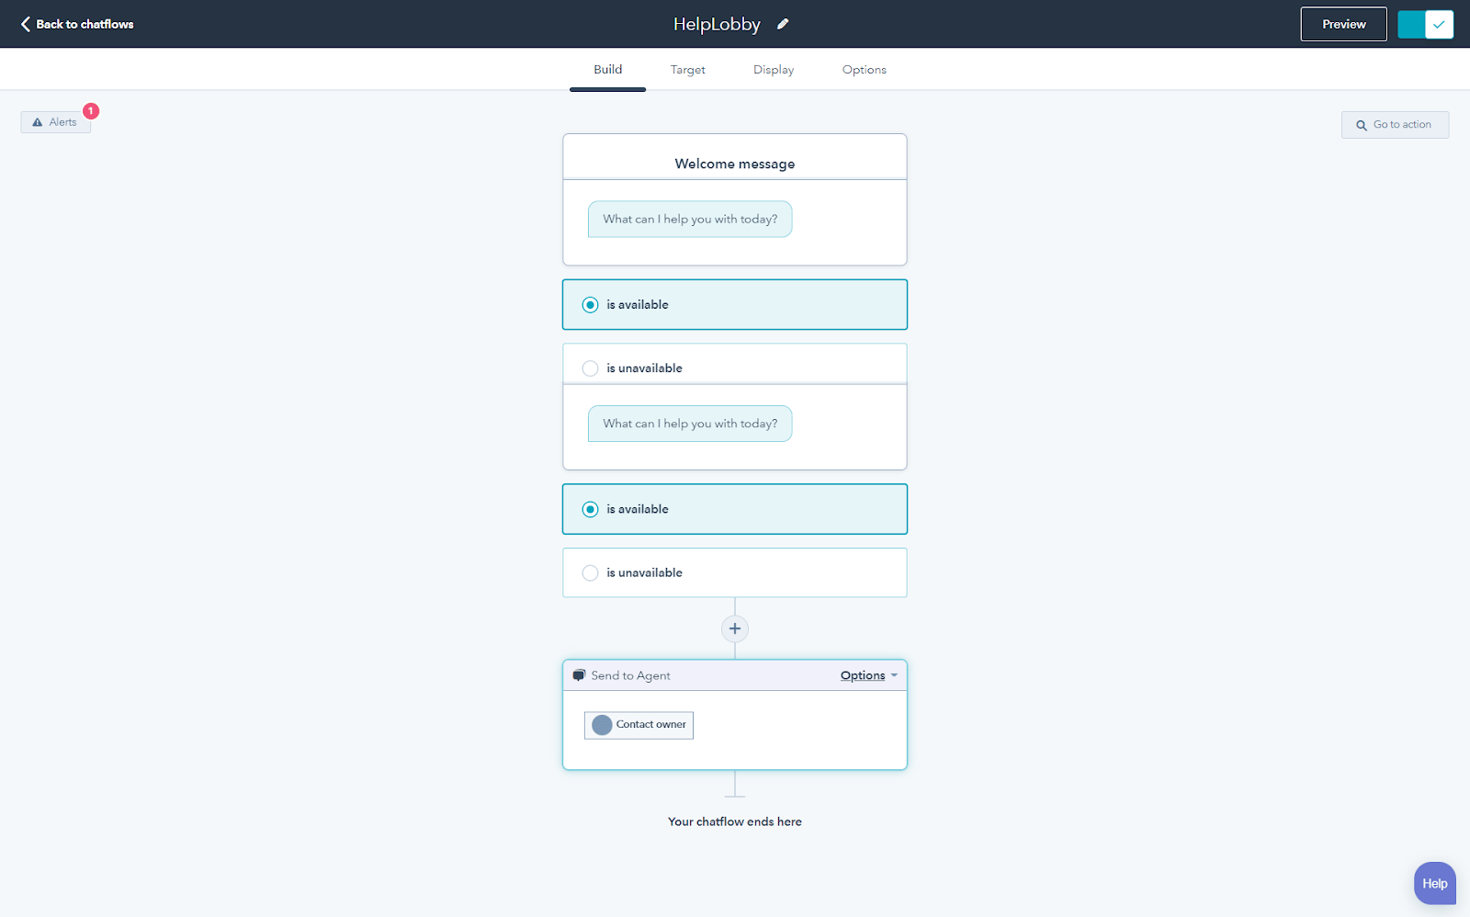
Task: Switch to the Target tab
Action: point(687,69)
